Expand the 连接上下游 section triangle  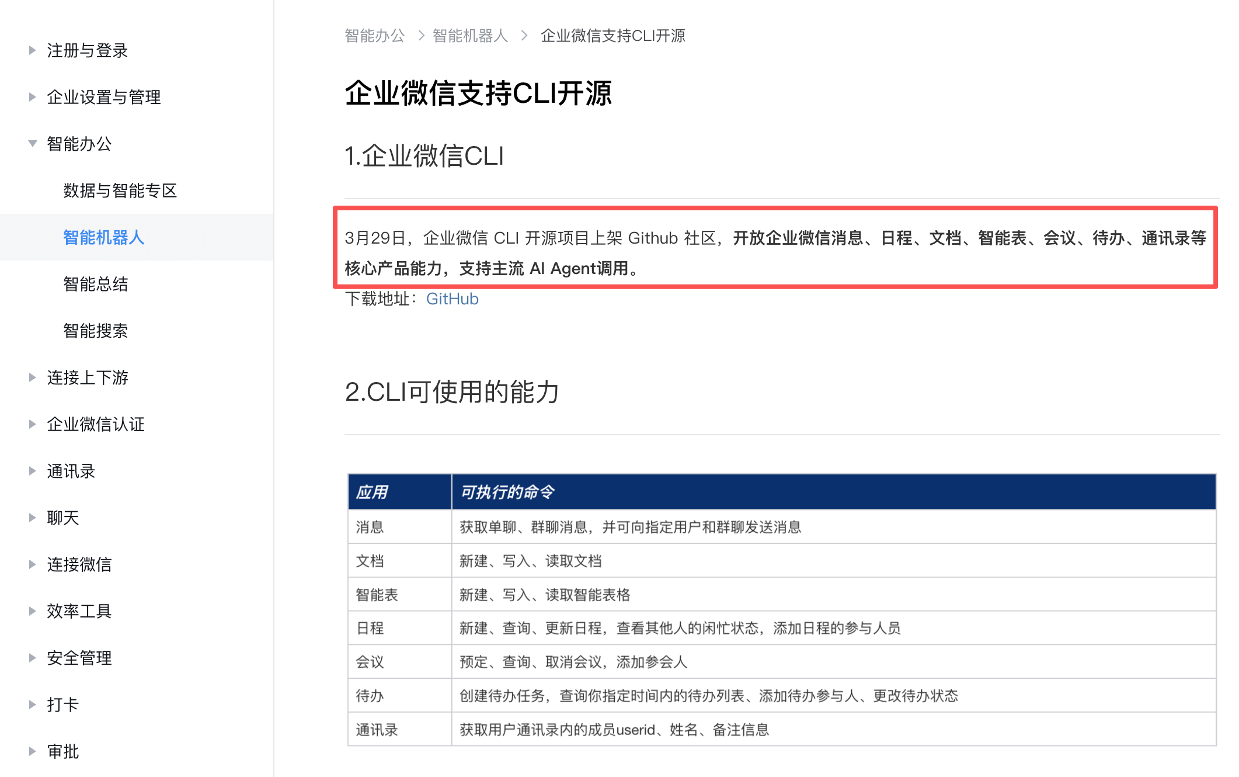click(x=33, y=377)
